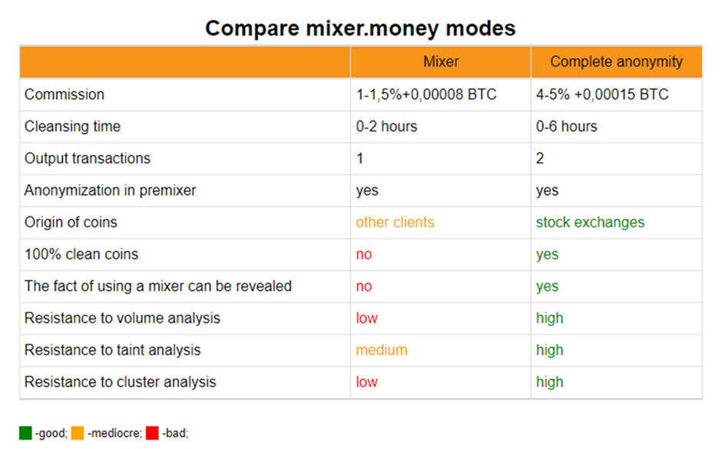Click the Output transactions row label
Image resolution: width=722 pixels, height=449 pixels.
click(88, 158)
